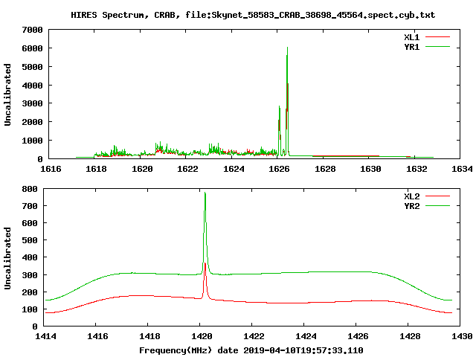Click the 1616 x-axis tick label

pyautogui.click(x=51, y=169)
